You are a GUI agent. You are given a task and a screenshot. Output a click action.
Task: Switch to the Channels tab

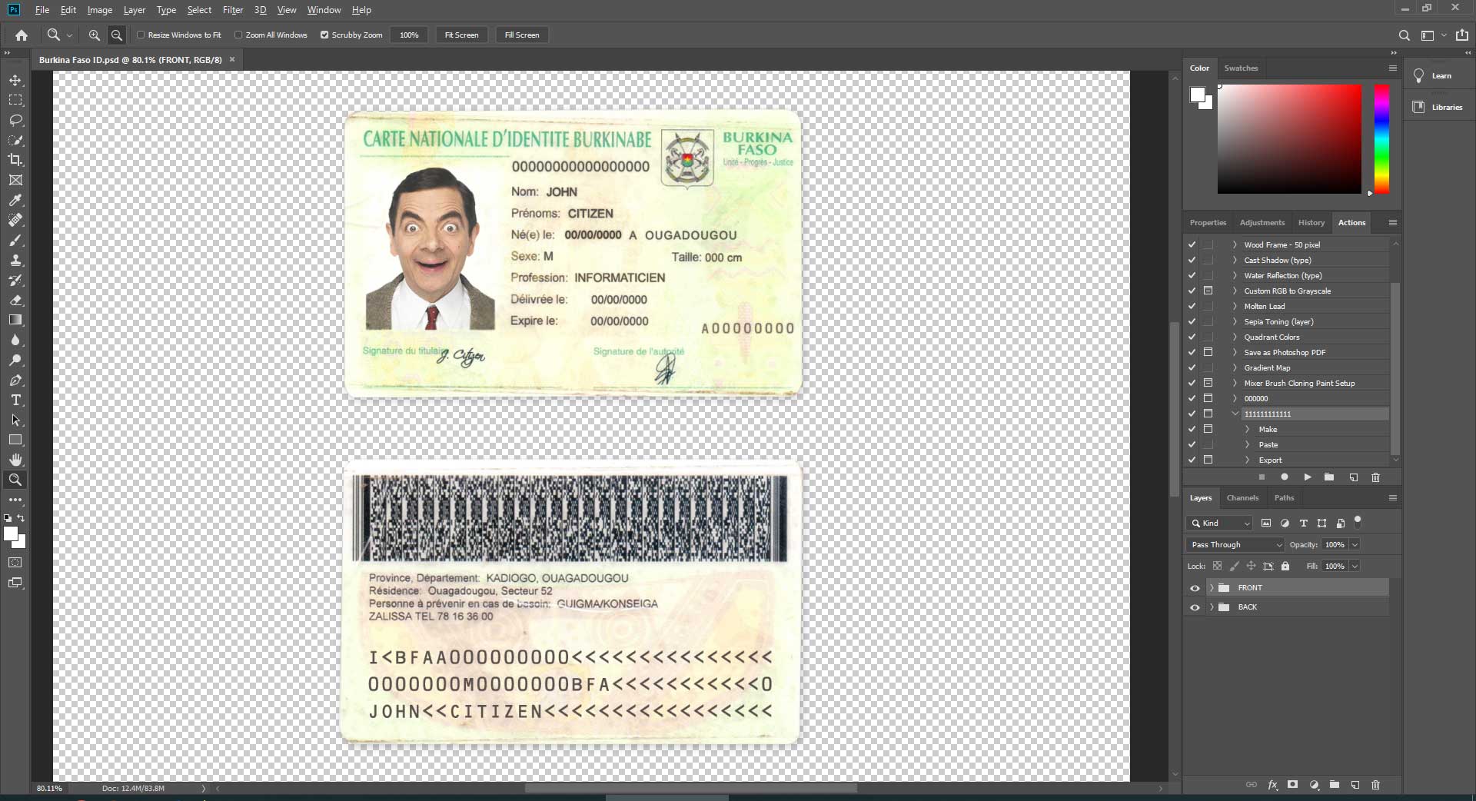tap(1242, 498)
